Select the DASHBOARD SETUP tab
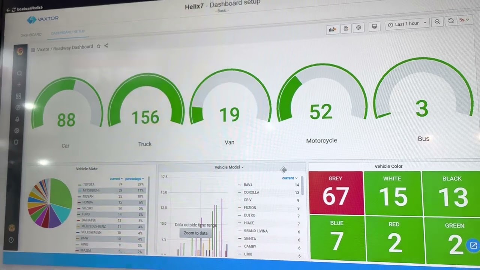This screenshot has width=480, height=270. click(x=68, y=33)
